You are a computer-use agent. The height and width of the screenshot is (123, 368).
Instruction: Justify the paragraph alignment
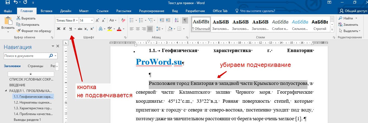click(150, 29)
